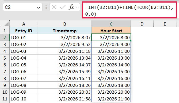This screenshot has width=179, height=103.
Task: Click timestamp cell 3/2/2026 9:52
Action: point(65,44)
